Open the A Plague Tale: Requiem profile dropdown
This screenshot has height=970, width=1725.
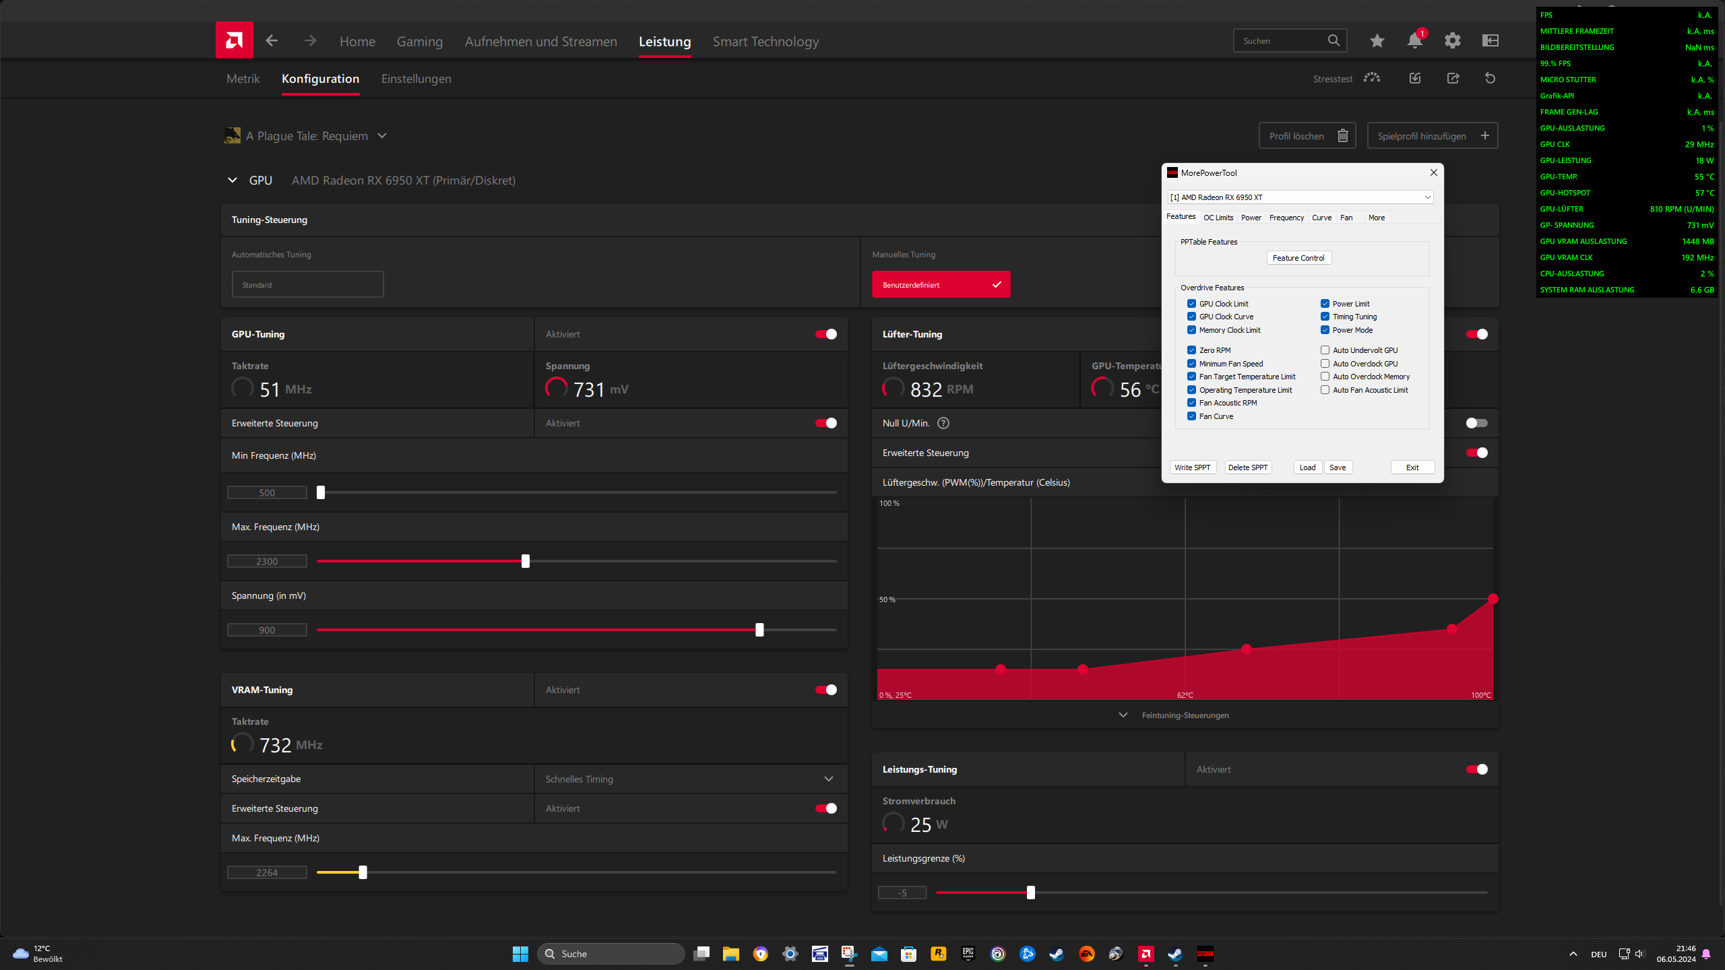click(x=382, y=136)
